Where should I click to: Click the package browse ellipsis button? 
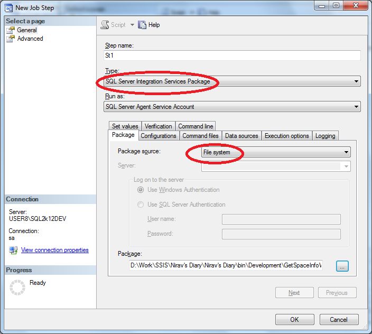[342, 266]
